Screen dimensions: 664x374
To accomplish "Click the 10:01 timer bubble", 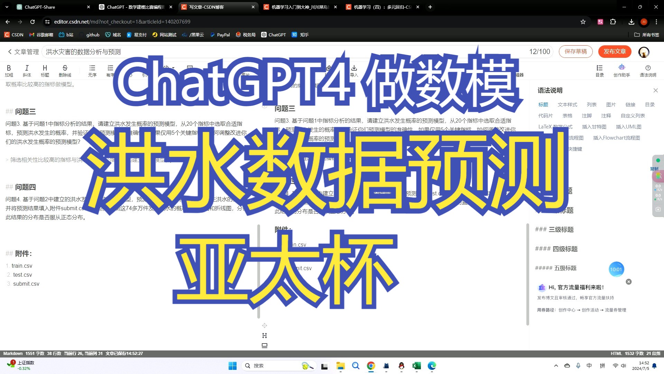I will (x=616, y=269).
